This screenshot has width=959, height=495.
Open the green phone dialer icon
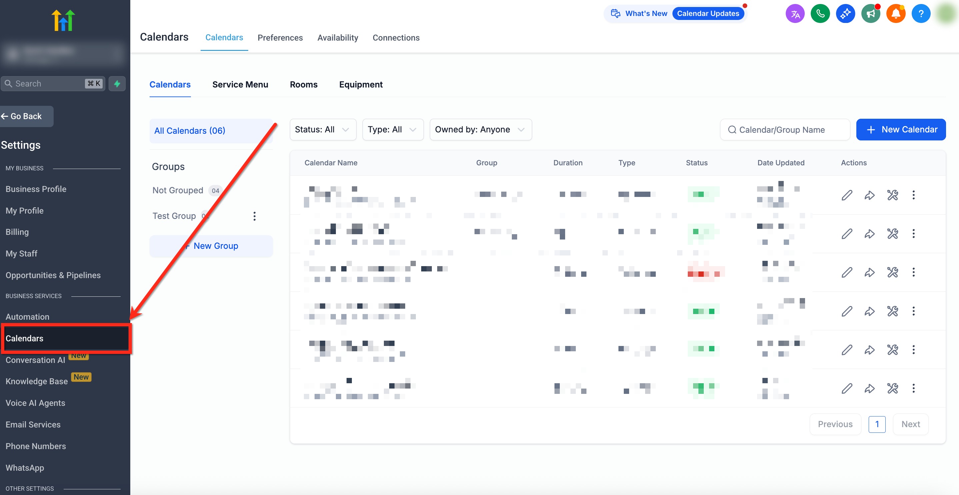point(820,14)
